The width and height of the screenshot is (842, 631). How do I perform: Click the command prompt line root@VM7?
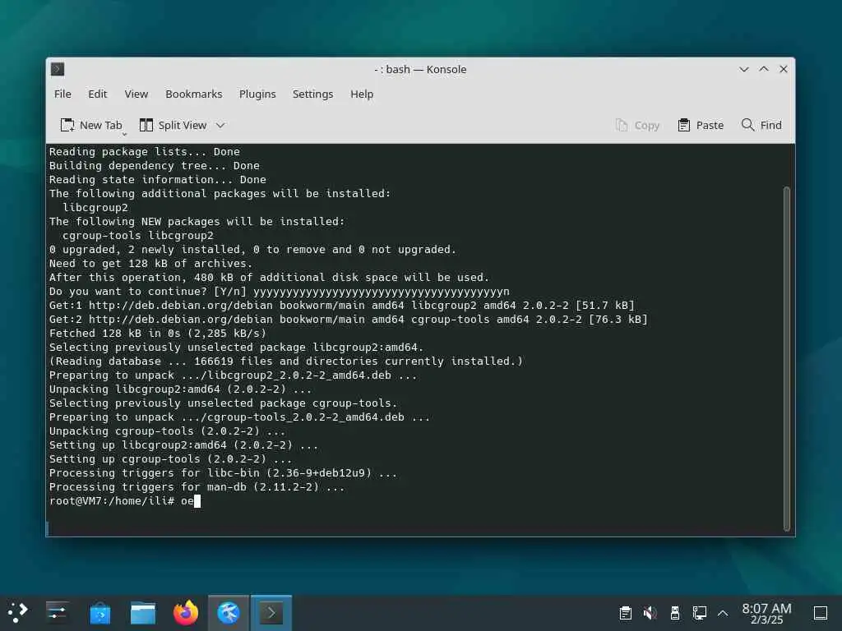125,501
